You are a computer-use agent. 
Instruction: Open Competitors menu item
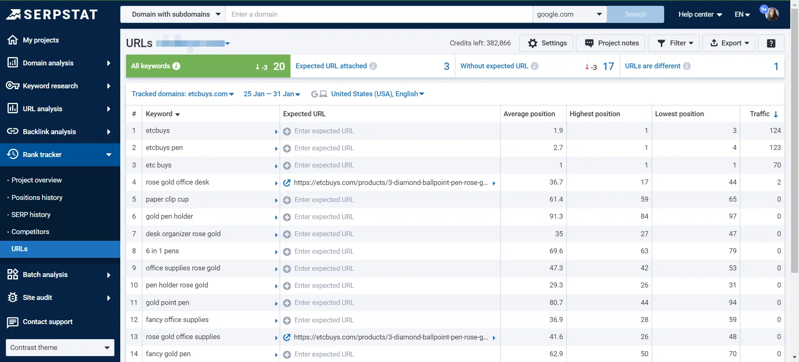click(x=30, y=232)
